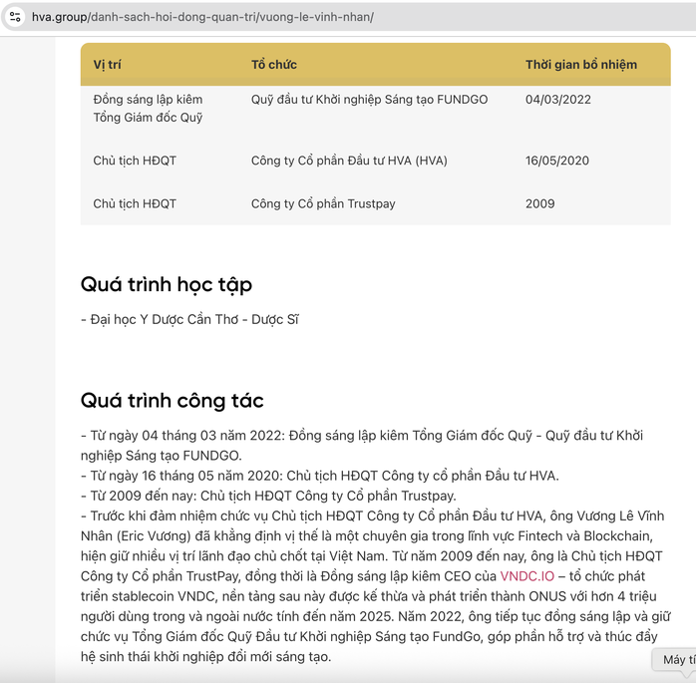
Task: Click the 'Quá trình công tác' heading
Action: tap(173, 401)
